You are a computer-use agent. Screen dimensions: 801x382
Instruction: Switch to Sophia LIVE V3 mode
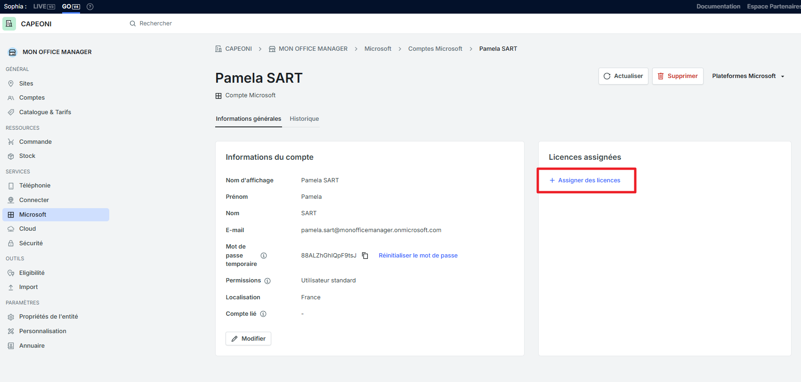tap(44, 7)
